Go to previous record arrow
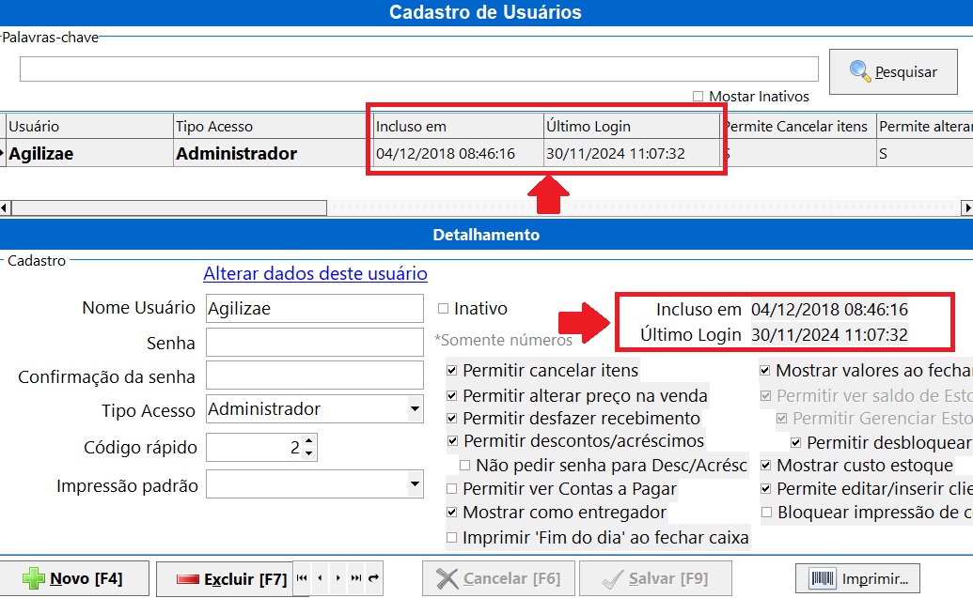The height and width of the screenshot is (598, 973). 321,579
